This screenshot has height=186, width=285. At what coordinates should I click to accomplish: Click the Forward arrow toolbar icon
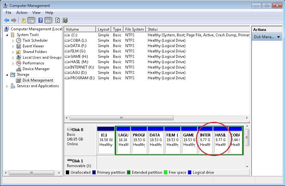[14, 20]
